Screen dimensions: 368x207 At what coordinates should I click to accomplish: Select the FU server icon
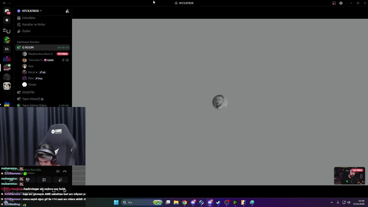click(x=7, y=31)
